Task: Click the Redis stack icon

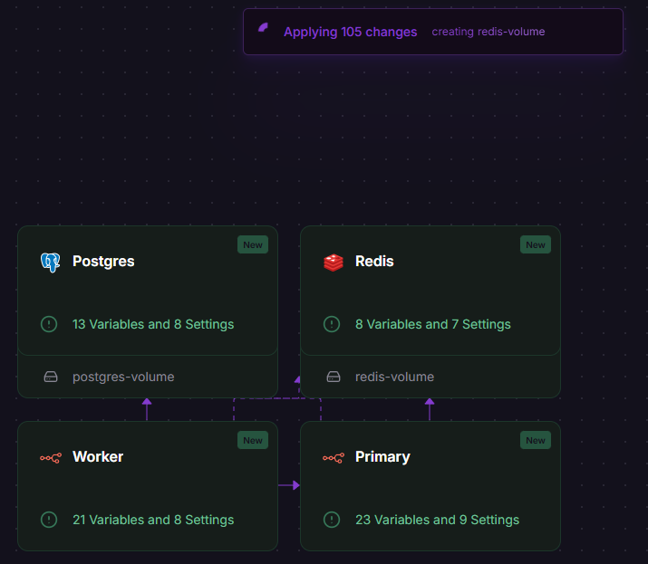Action: pyautogui.click(x=334, y=263)
